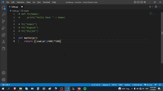Run the Python file with play button
Viewport: 163px width, 91px height.
150,7
